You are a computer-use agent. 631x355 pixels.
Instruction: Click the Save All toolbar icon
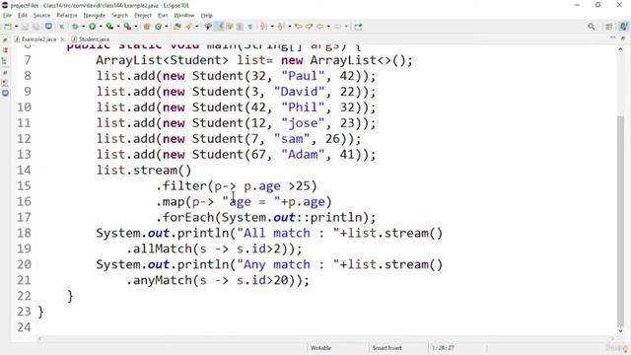click(x=35, y=27)
